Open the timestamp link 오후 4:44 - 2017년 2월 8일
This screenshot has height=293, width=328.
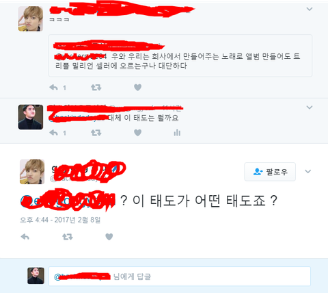point(60,220)
